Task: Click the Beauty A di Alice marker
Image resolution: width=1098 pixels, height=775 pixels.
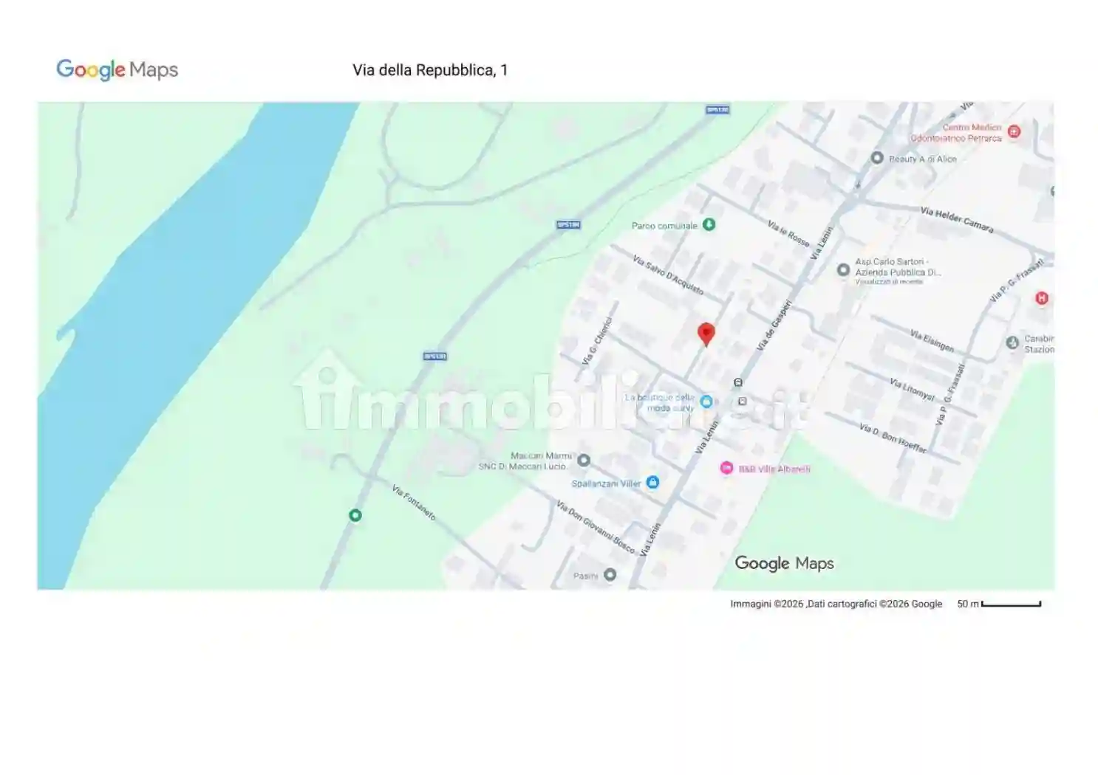Action: [x=877, y=158]
